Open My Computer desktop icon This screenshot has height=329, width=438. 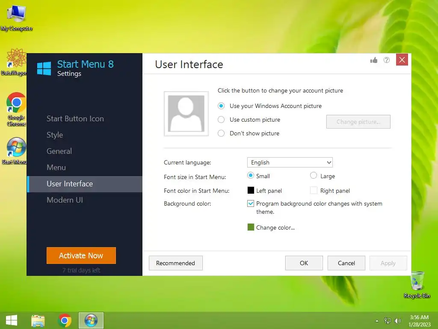[x=17, y=18]
